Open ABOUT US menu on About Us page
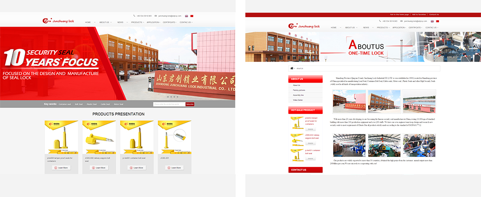Image resolution: width=481 pixels, height=197 pixels. point(350,28)
